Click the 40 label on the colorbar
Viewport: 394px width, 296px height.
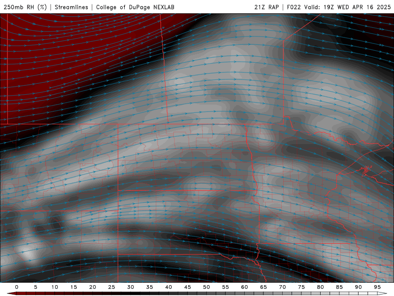(x=168, y=287)
